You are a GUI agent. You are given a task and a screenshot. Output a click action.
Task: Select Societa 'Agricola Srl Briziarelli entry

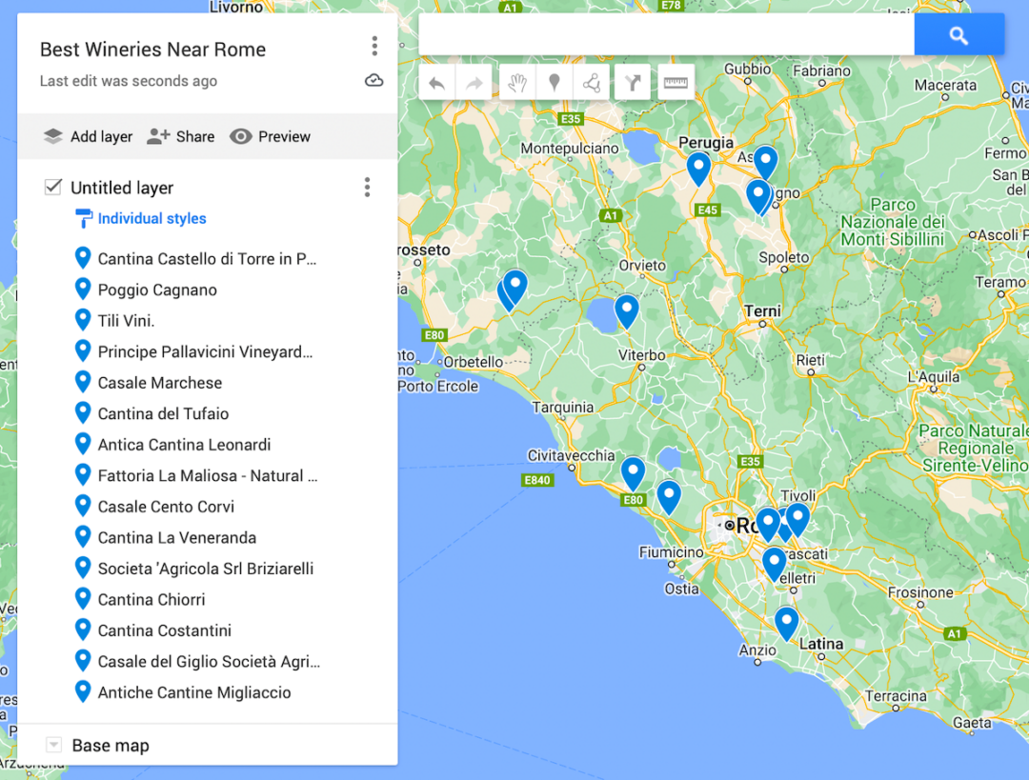[x=206, y=569]
